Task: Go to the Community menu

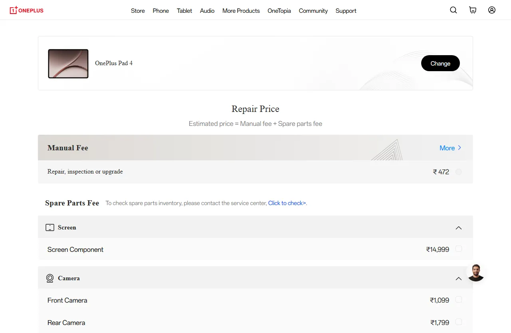Action: [313, 11]
